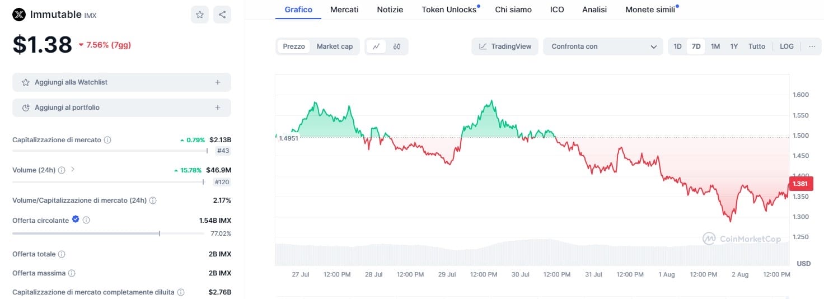Click the star favorite icon
Image resolution: width=824 pixels, height=299 pixels.
(x=200, y=15)
